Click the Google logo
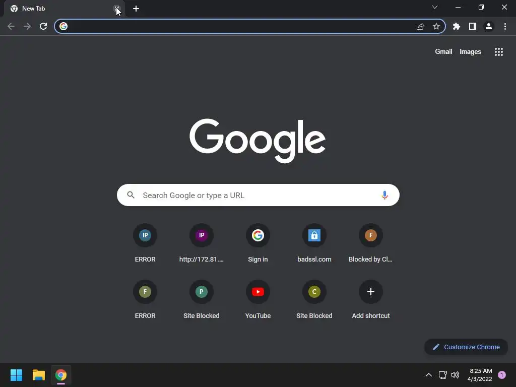Screen dimensions: 516x387 pos(257,141)
